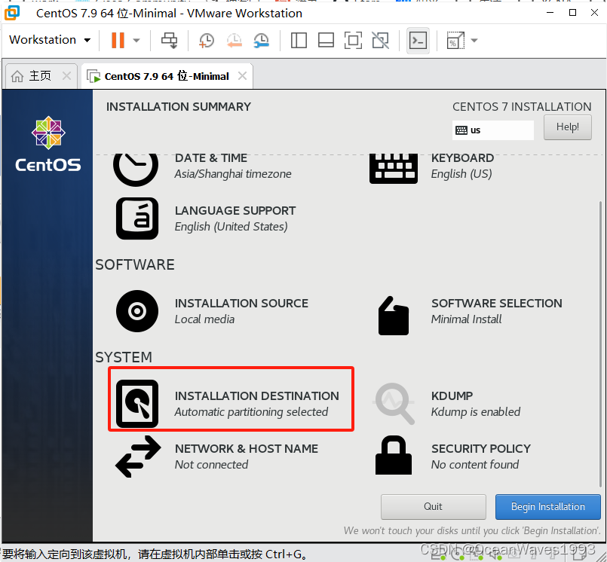Expand the power options dropdown arrow
Viewport: 607px width, 562px height.
136,40
